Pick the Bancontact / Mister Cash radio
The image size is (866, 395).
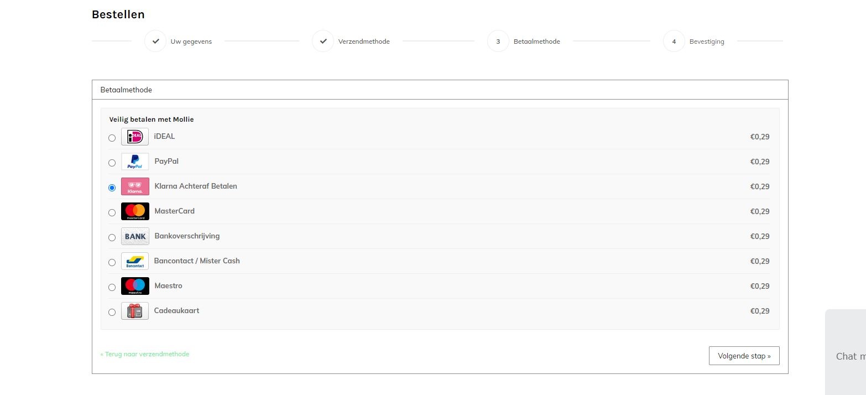pos(112,262)
